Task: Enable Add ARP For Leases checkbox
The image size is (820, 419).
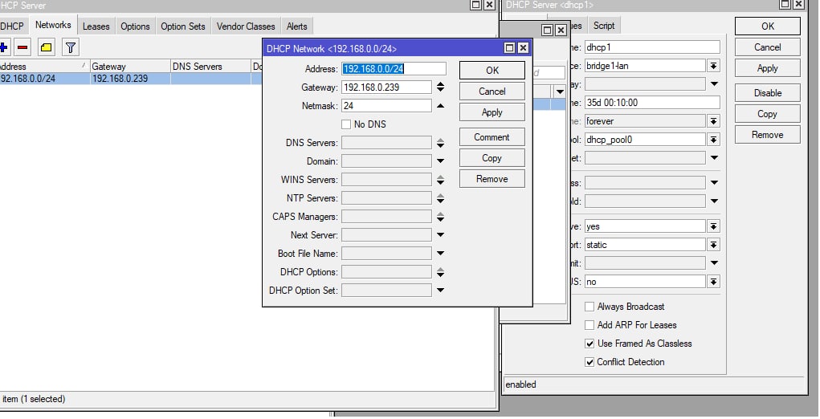Action: 590,325
